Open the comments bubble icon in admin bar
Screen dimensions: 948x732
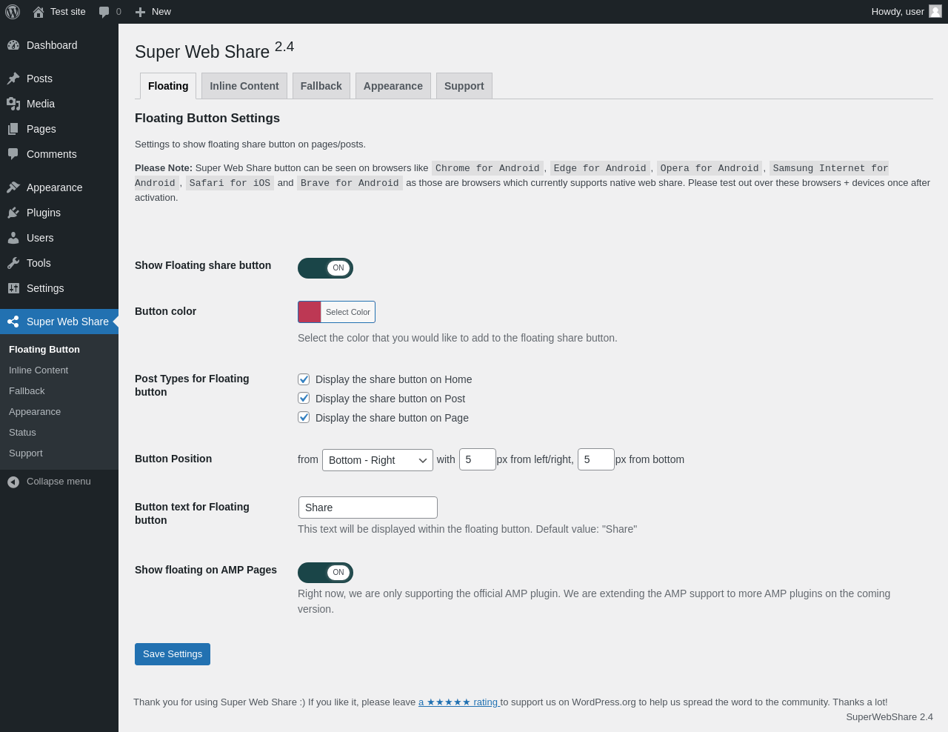click(x=104, y=12)
